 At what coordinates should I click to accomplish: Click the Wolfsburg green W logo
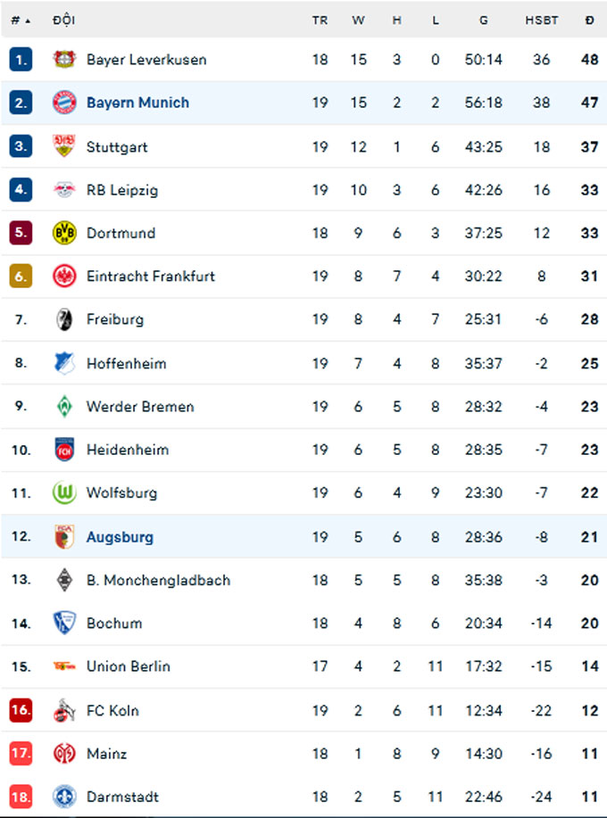click(64, 492)
